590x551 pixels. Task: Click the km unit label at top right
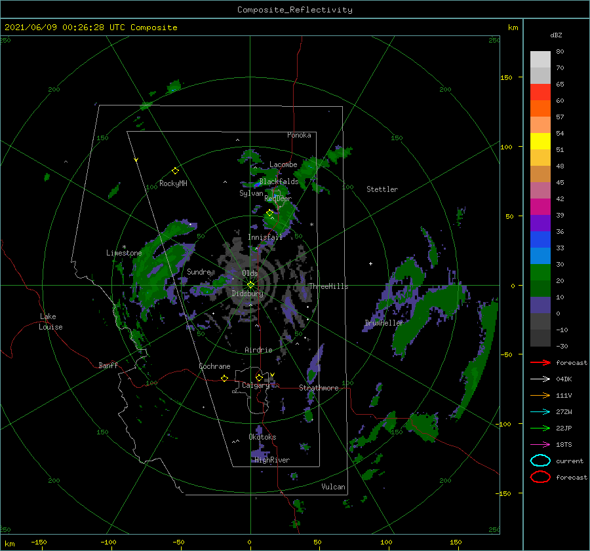tap(513, 28)
